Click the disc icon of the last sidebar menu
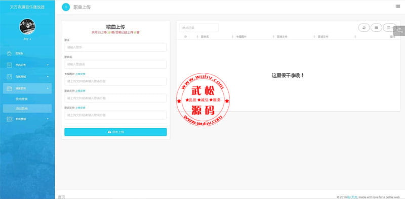 [9, 119]
